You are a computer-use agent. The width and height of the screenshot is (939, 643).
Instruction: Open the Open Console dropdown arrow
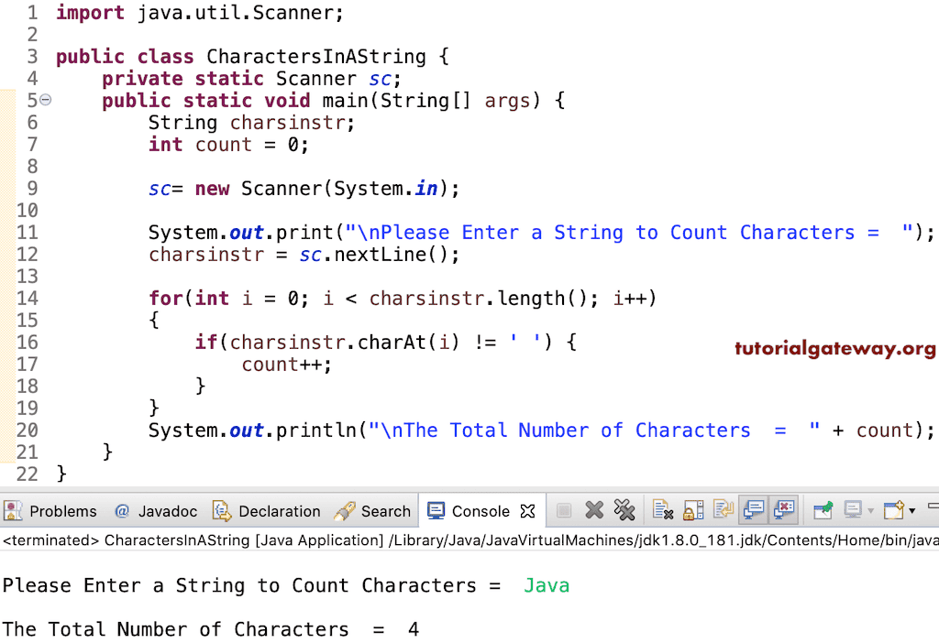(x=912, y=511)
